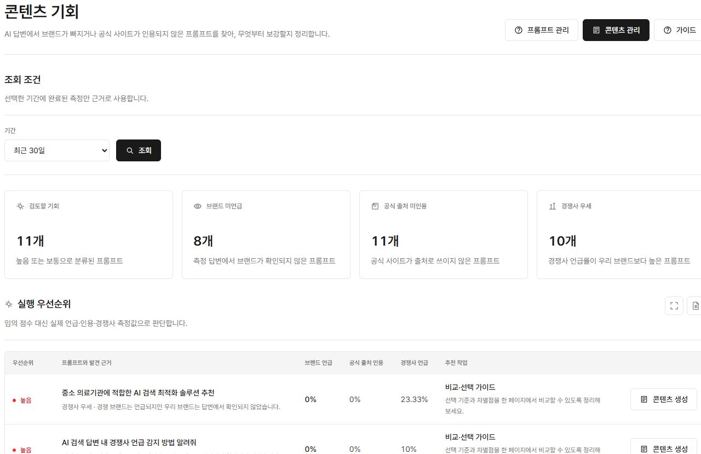Click the 11개 count on 검토할 기회 card
Viewport: 701px width, 454px height.
[31, 241]
